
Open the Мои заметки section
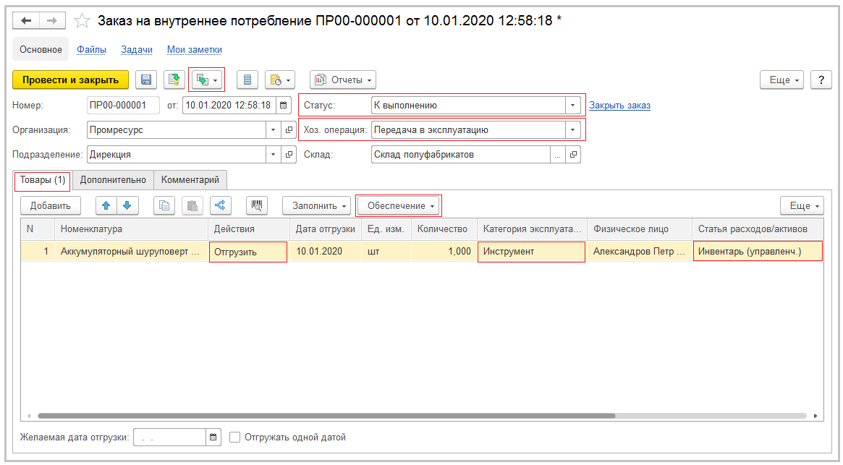[x=195, y=49]
